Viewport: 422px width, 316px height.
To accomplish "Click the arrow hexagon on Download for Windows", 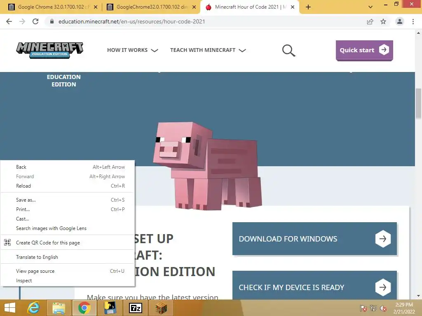I will click(x=383, y=239).
